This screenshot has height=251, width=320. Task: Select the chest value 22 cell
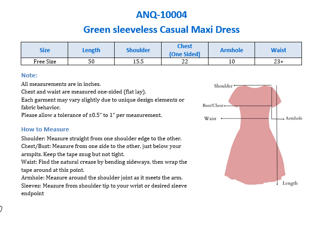pyautogui.click(x=185, y=62)
